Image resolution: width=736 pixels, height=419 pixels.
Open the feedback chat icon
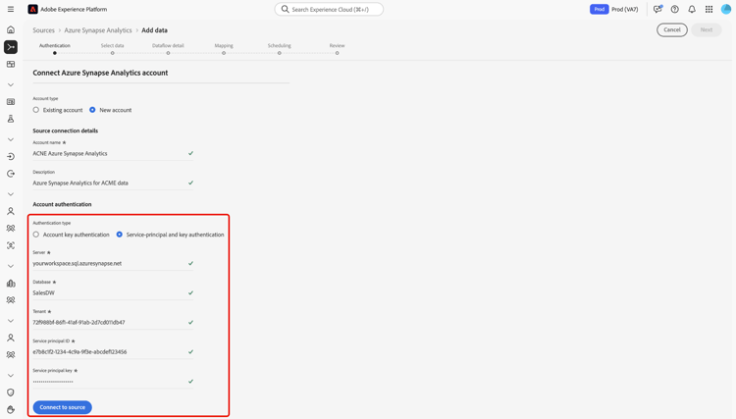pyautogui.click(x=657, y=9)
